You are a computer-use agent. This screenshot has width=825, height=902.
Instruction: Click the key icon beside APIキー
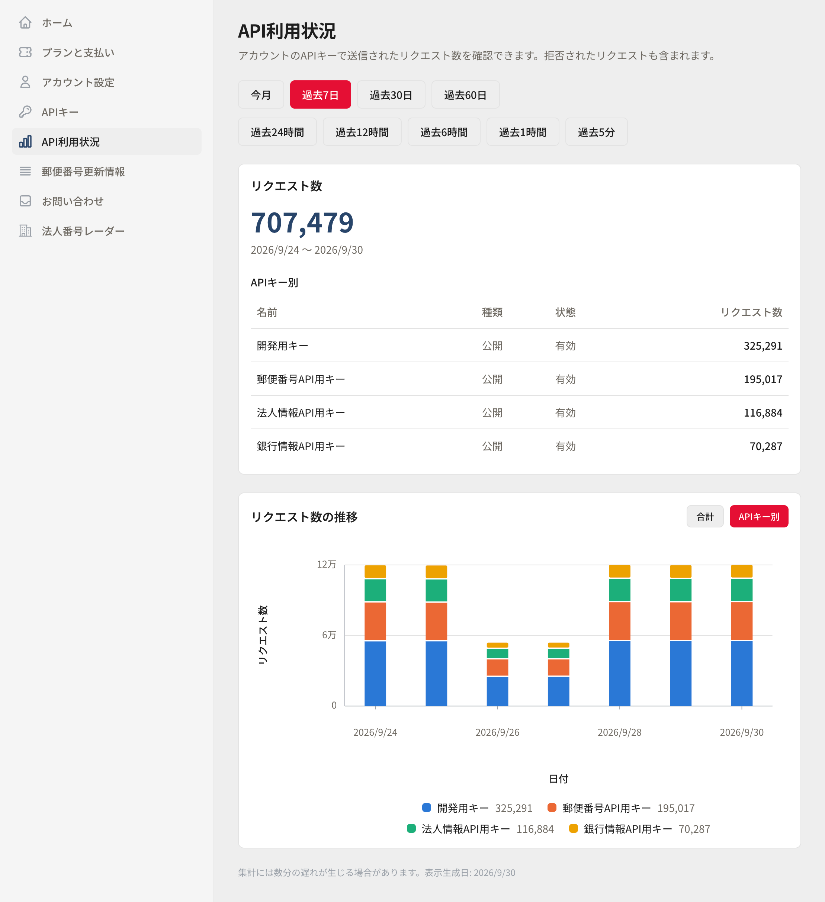[x=25, y=112]
